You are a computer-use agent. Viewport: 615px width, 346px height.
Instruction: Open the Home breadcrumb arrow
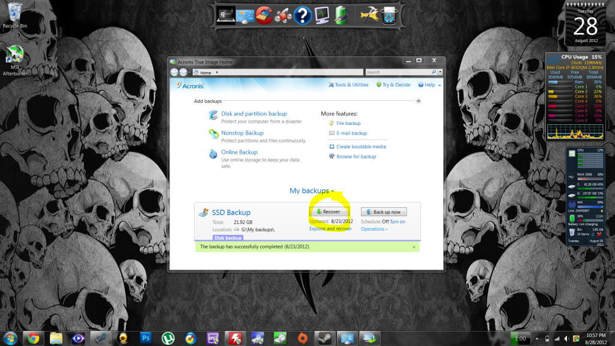tap(217, 73)
